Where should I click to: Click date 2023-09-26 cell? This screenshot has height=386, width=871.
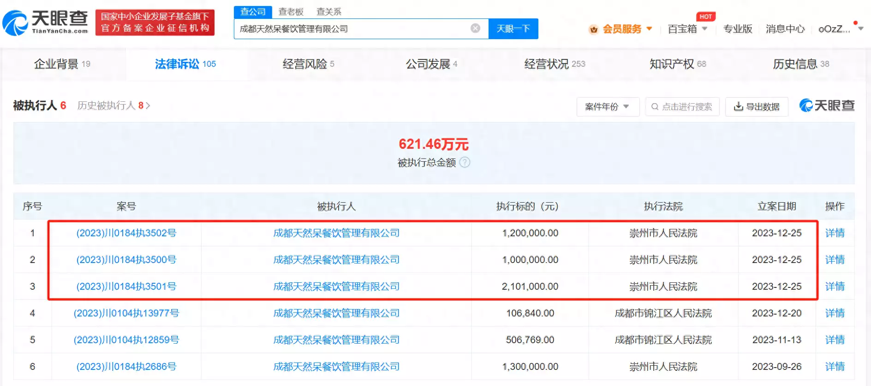[x=777, y=367]
